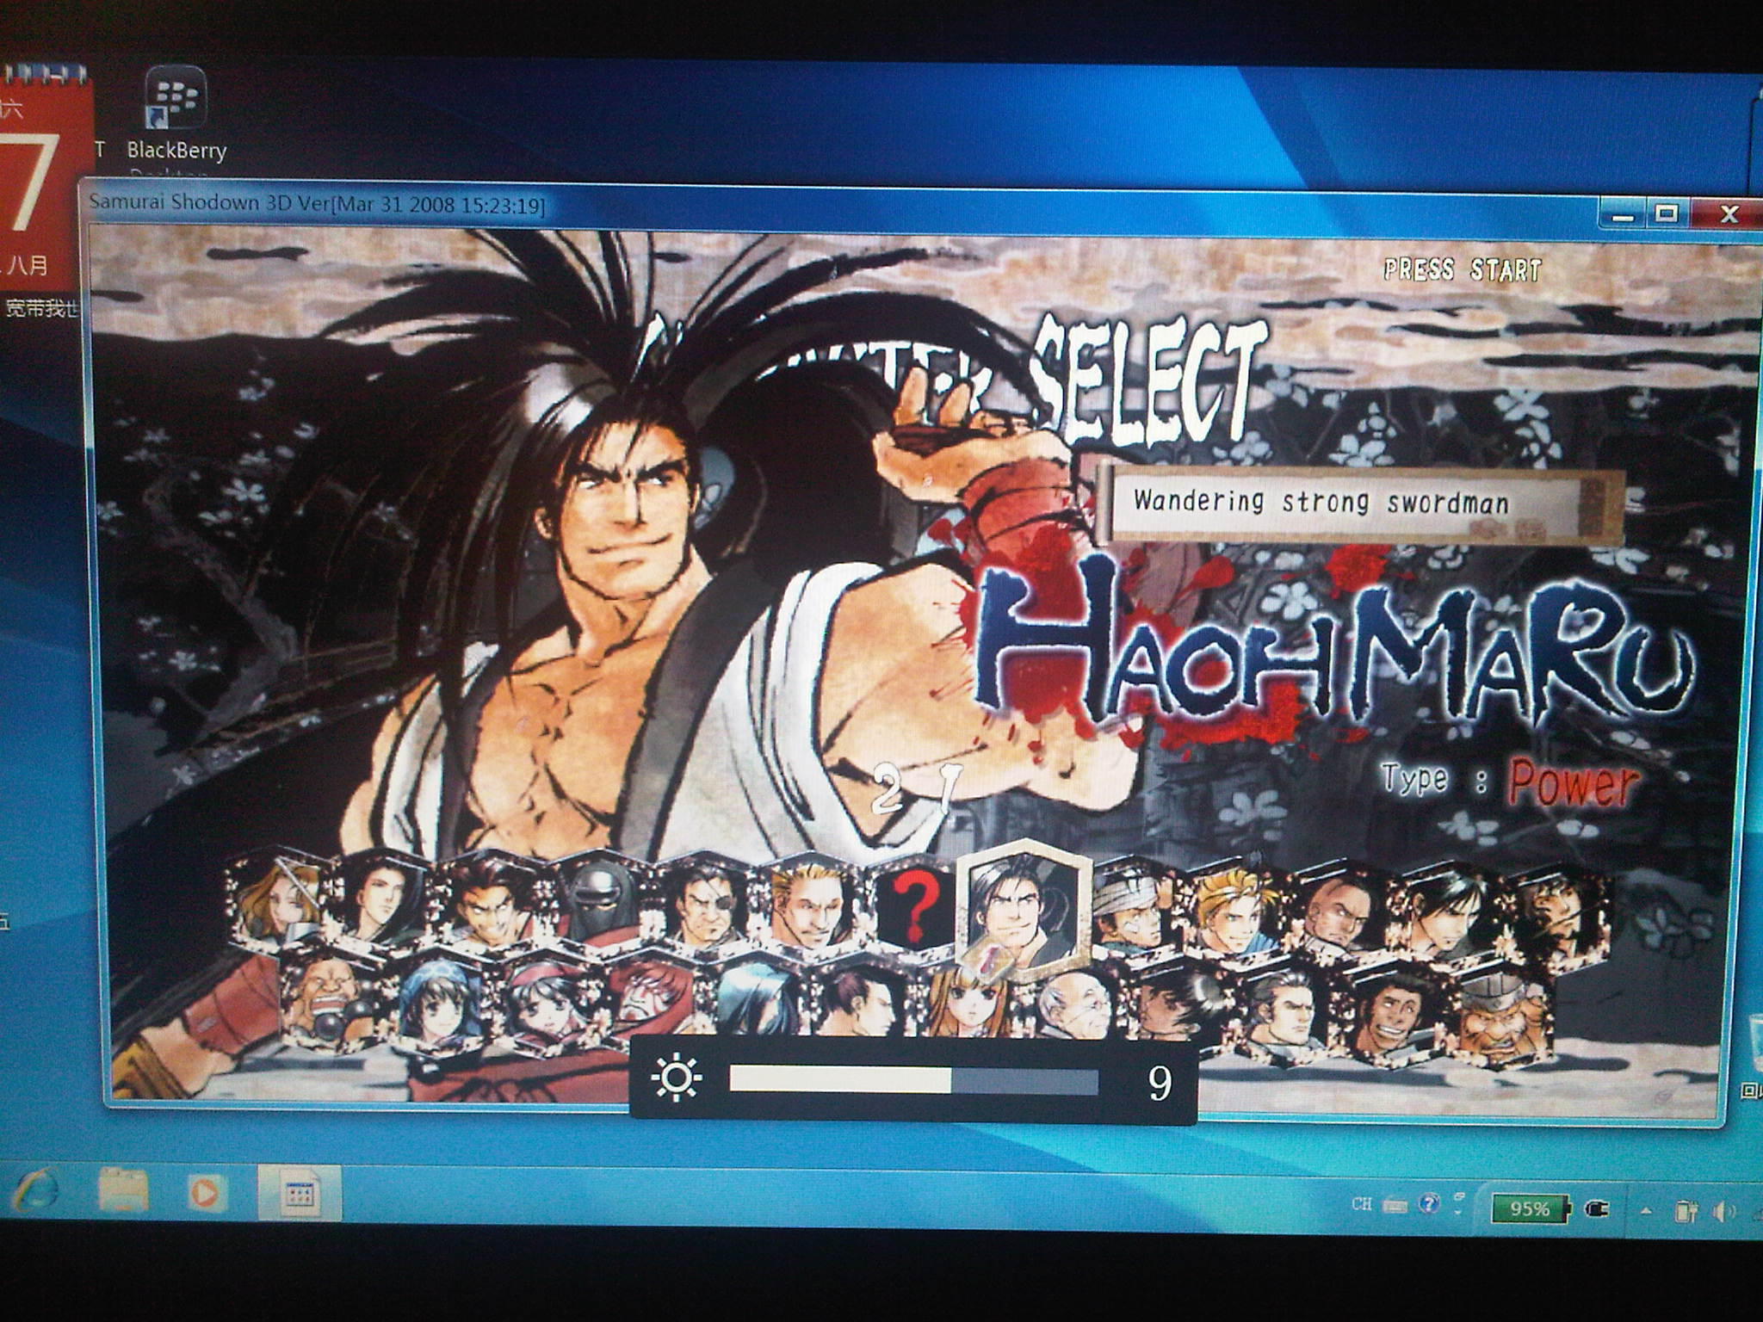Click the brightness sun icon on overlay

[677, 1079]
